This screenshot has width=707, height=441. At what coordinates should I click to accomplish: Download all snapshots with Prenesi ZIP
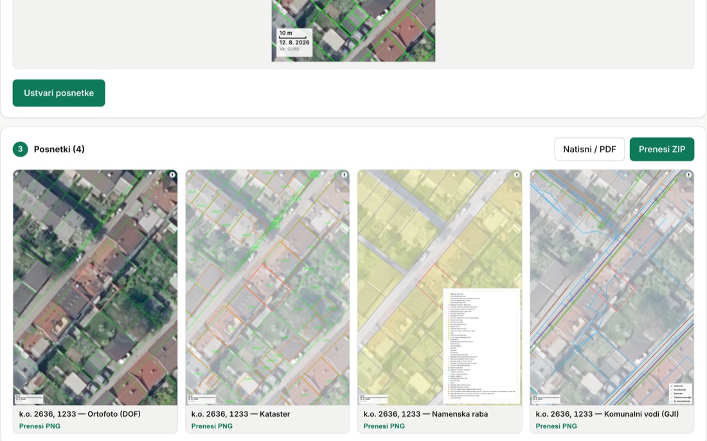pos(662,149)
